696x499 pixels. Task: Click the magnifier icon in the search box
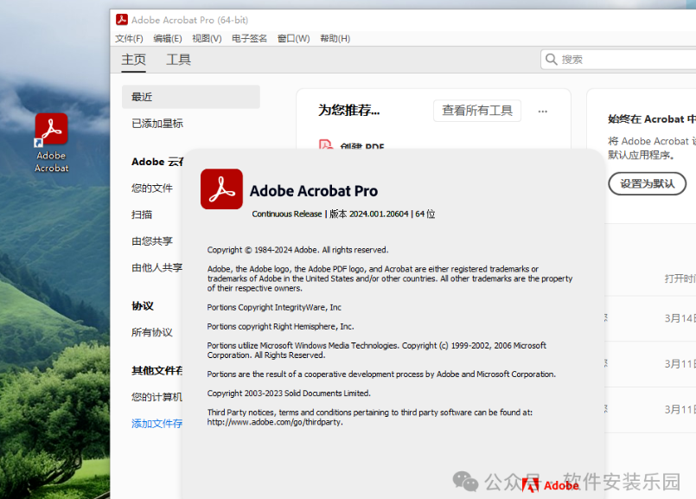click(x=551, y=59)
